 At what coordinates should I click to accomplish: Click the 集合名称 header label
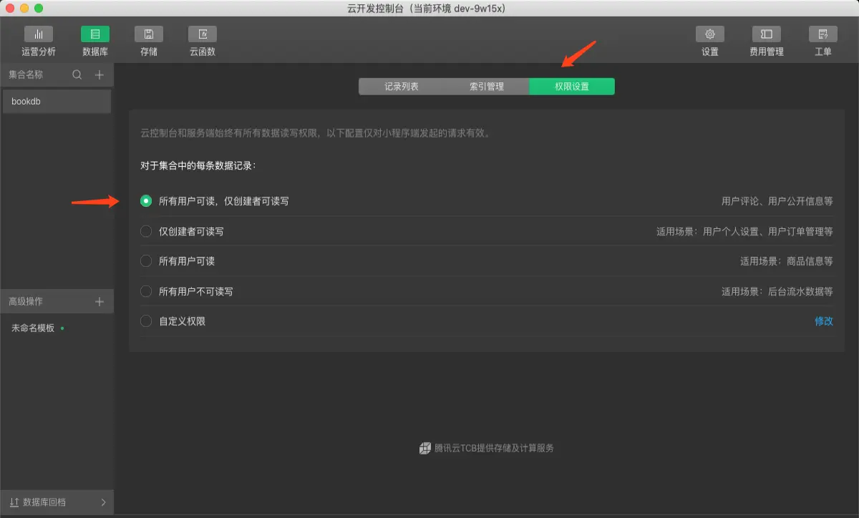pyautogui.click(x=26, y=74)
